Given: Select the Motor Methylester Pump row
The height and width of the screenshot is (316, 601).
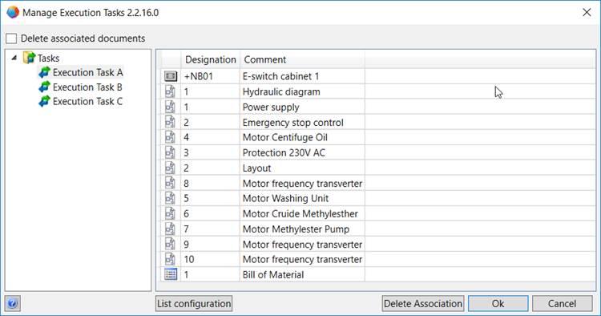Looking at the screenshot, I should 377,229.
